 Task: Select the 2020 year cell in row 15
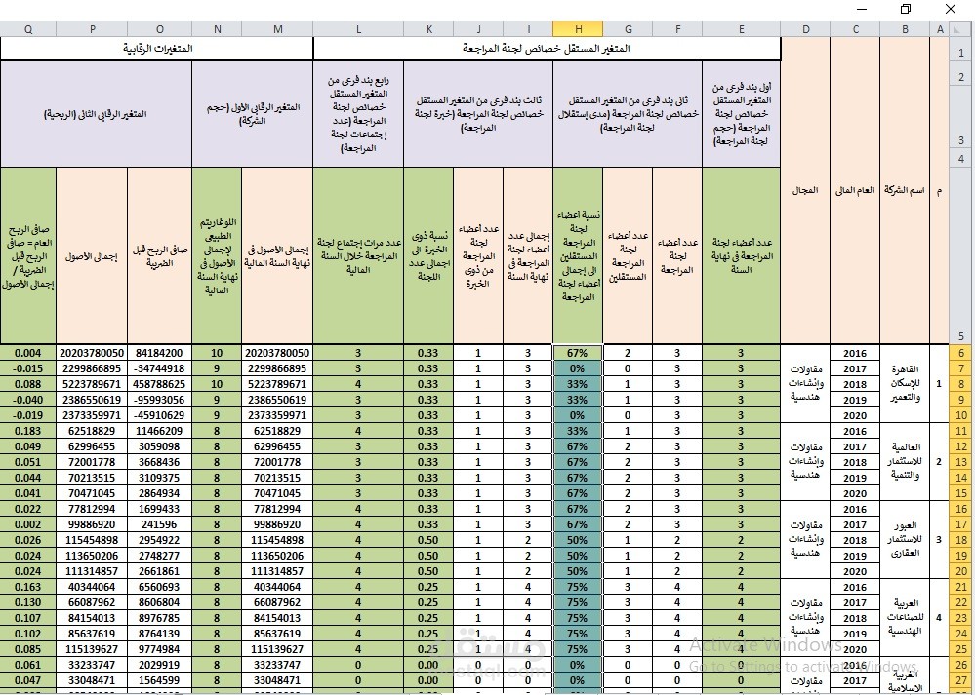pyautogui.click(x=855, y=493)
